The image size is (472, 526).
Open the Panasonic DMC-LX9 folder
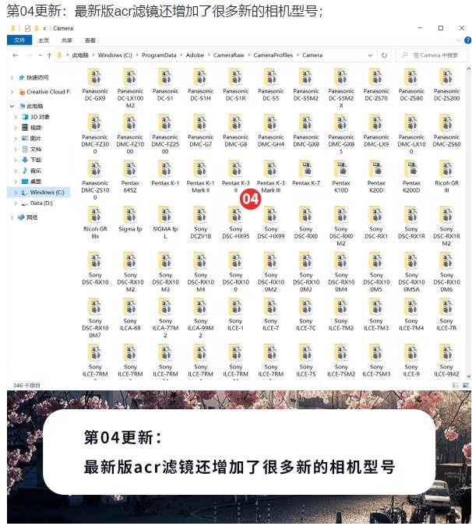pos(376,130)
